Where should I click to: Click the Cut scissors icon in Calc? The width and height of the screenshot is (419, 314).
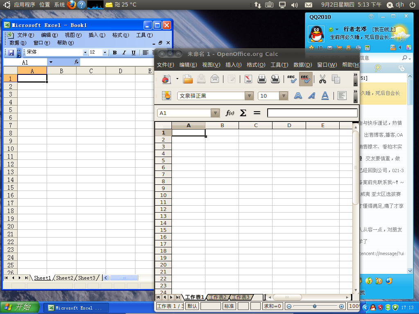coord(322,79)
